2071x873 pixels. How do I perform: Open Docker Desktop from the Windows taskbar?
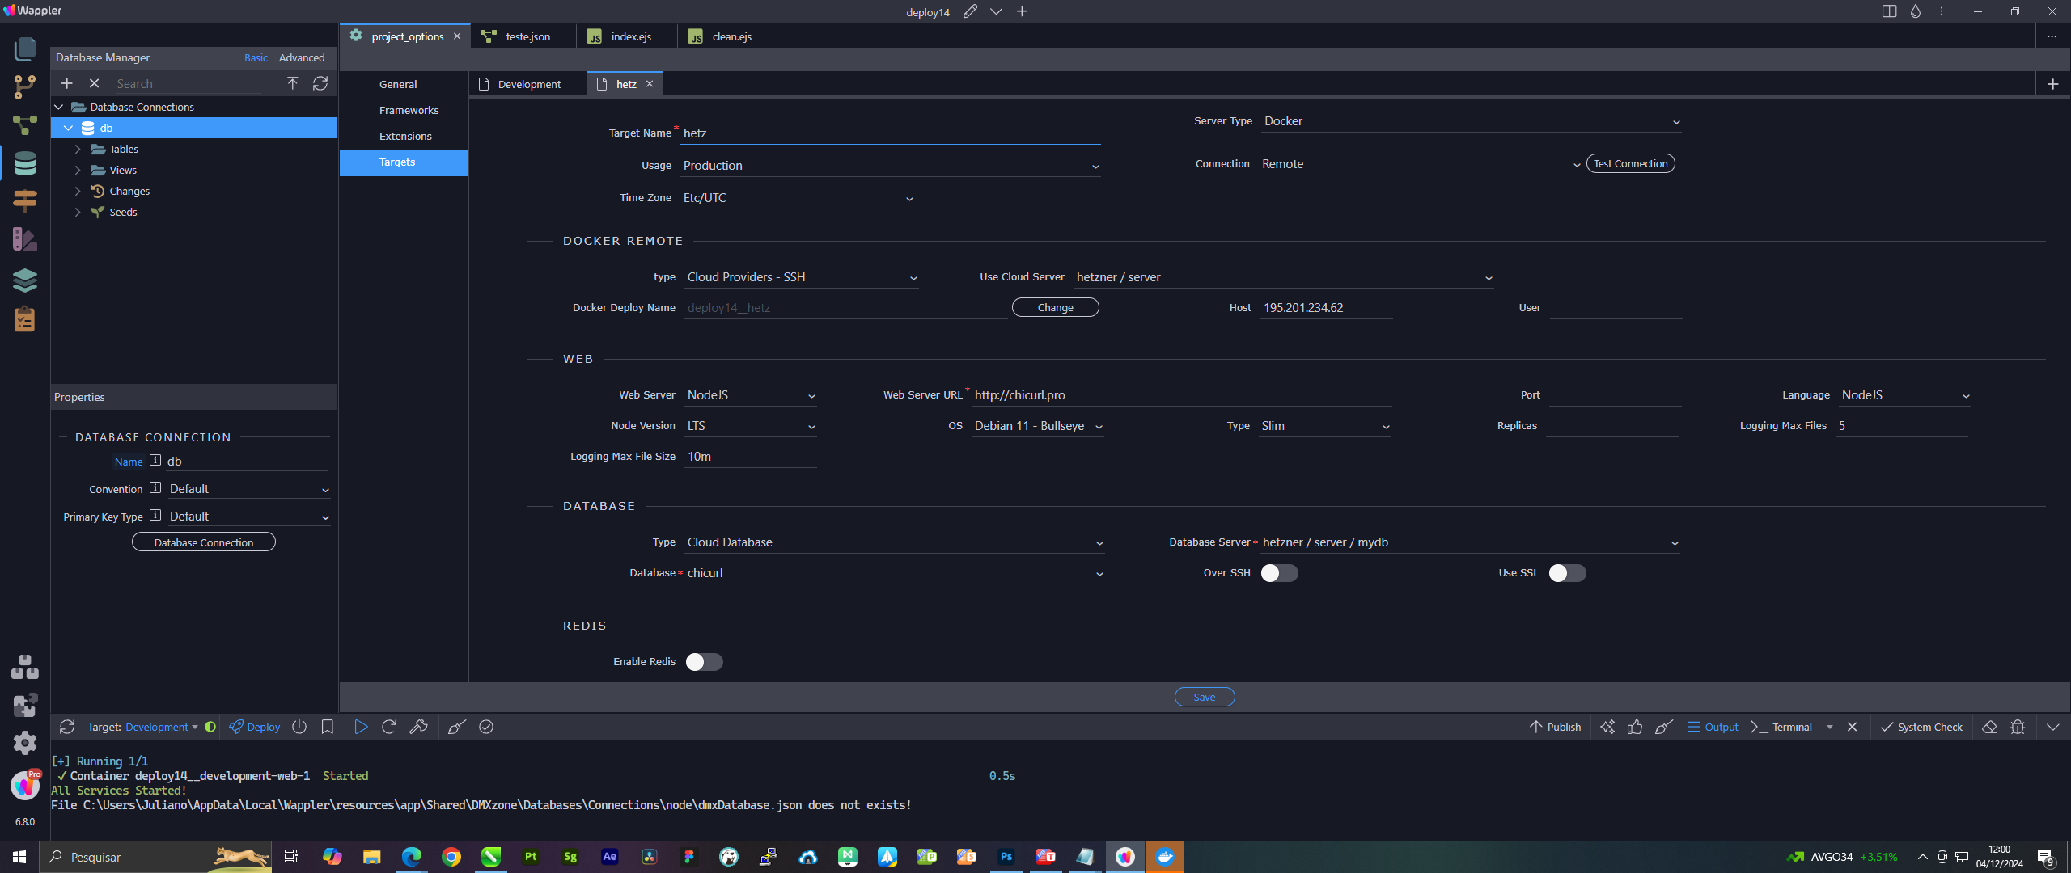click(x=1165, y=857)
